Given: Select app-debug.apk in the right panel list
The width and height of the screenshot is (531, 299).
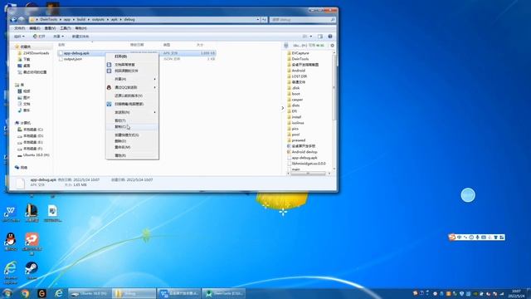Looking at the screenshot, I should [x=302, y=158].
